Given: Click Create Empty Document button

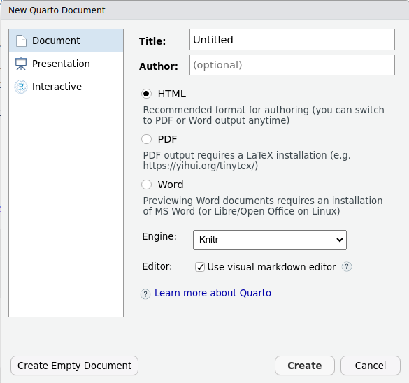Looking at the screenshot, I should (74, 366).
